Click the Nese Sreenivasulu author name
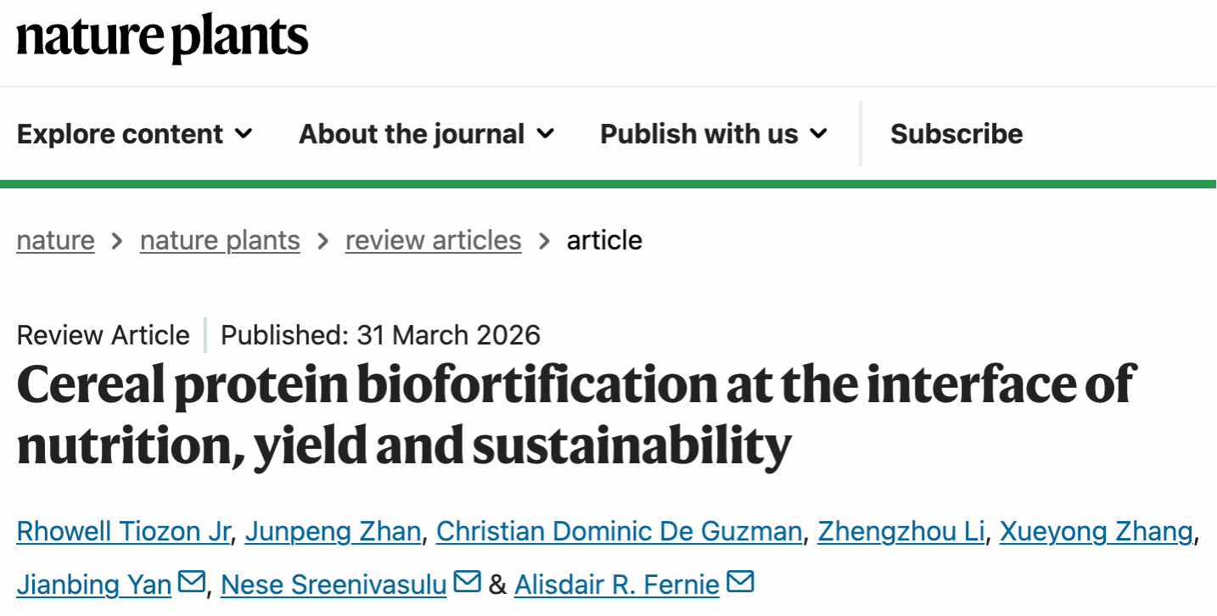The width and height of the screenshot is (1217, 616). (x=334, y=585)
